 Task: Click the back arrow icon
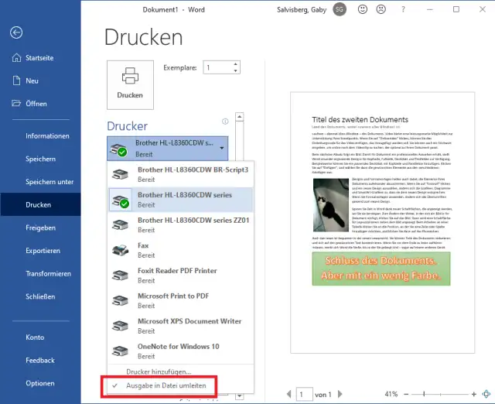(16, 33)
